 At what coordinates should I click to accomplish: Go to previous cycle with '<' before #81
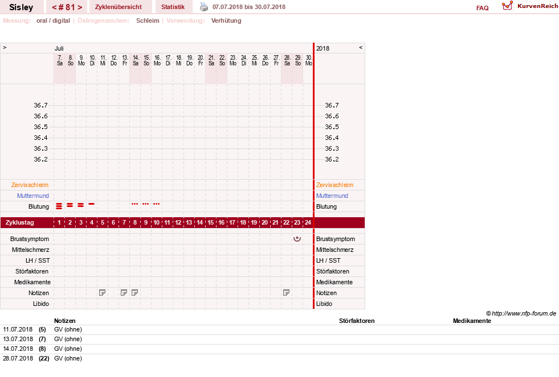[54, 7]
